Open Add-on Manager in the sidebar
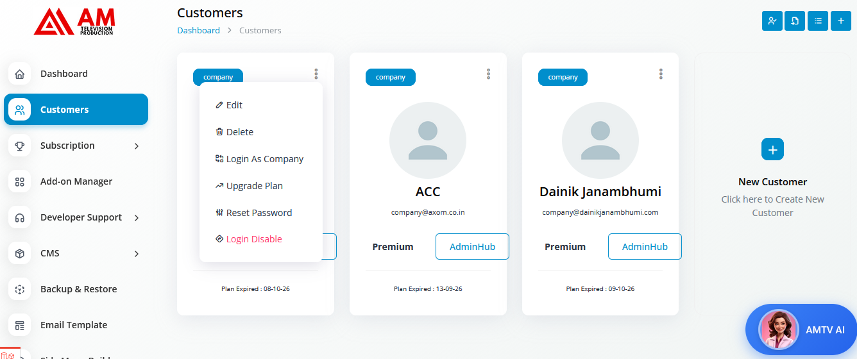 76,181
